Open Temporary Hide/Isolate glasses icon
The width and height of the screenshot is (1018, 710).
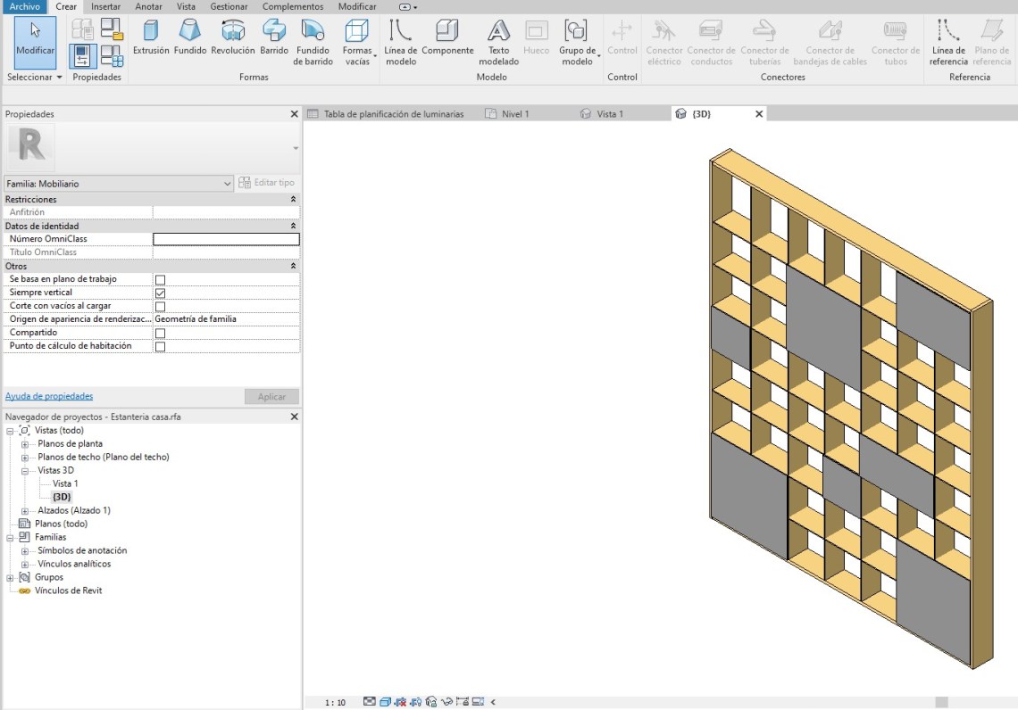[446, 702]
